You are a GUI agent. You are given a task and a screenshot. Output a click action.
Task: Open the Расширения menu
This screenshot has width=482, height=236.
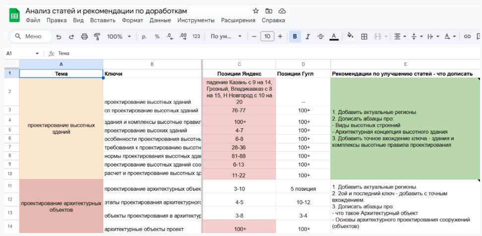point(238,20)
